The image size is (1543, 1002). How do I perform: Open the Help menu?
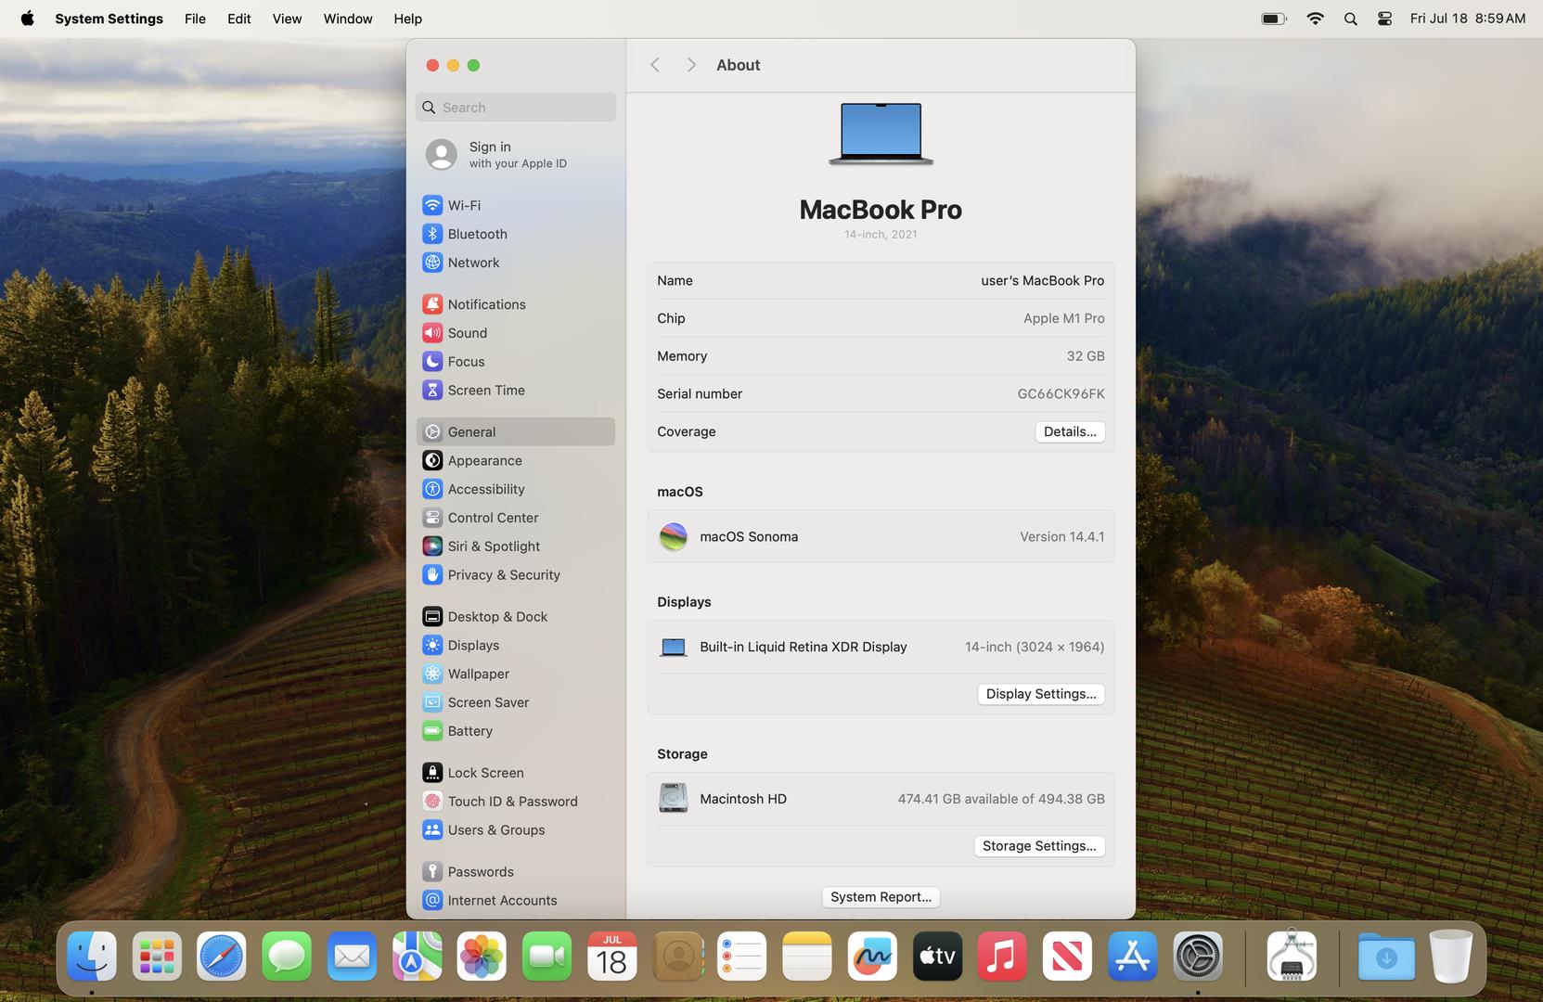click(x=407, y=19)
